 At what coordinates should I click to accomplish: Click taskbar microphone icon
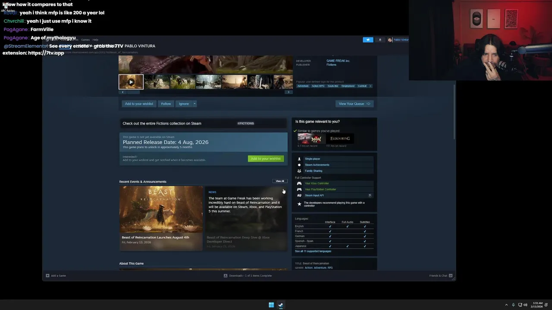(513, 305)
